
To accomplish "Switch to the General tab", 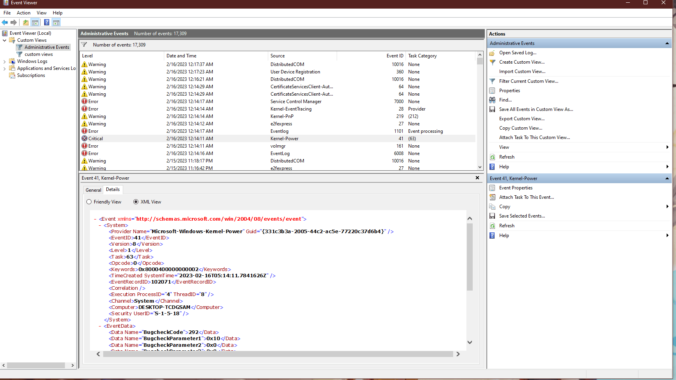I will [93, 190].
